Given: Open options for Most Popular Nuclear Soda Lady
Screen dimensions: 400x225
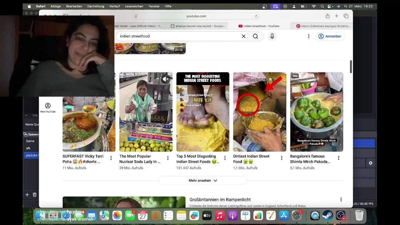Looking at the screenshot, I should point(168,158).
